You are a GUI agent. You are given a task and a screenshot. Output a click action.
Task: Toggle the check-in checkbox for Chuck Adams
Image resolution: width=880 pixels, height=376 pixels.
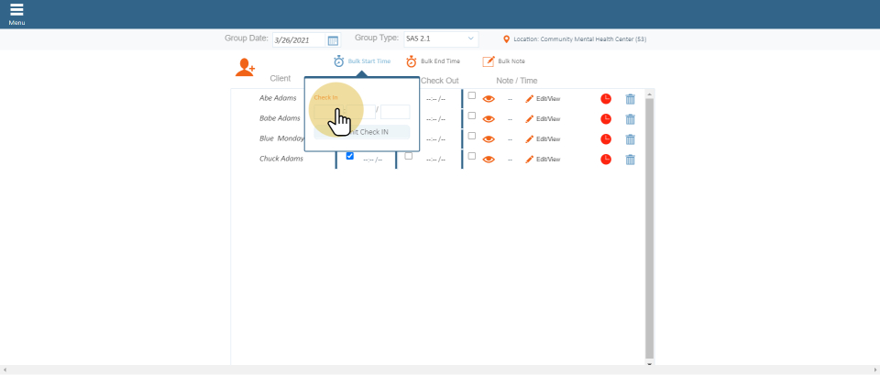(349, 156)
